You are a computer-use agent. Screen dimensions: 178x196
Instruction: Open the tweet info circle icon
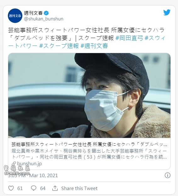[x=168, y=175]
